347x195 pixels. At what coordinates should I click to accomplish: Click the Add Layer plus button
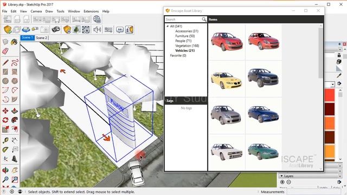click(282, 182)
